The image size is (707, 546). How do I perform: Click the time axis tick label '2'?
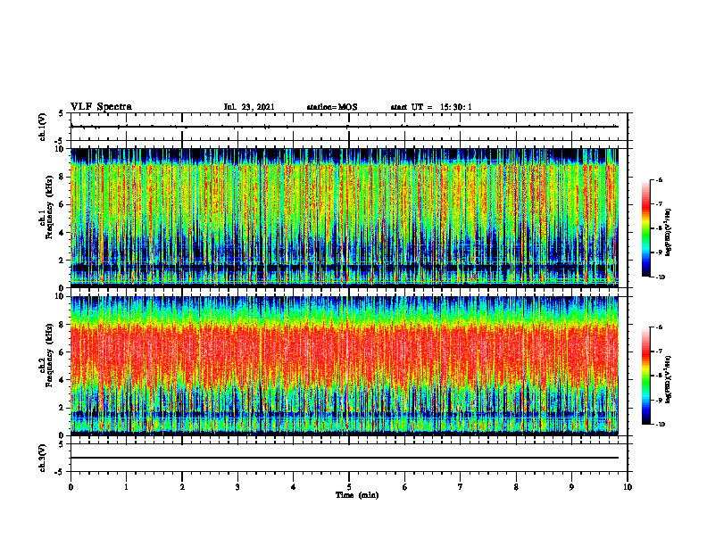[x=182, y=487]
